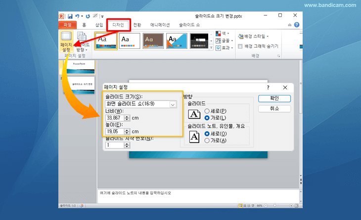Image resolution: width=361 pixels, height=220 pixels.
Task: Open the theme Colors (색) dropdown
Action: tap(223, 34)
